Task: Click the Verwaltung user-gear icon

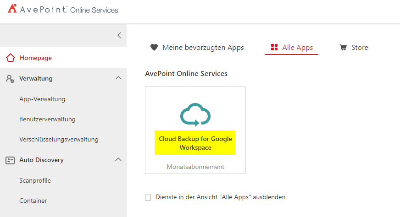Action: 10,79
